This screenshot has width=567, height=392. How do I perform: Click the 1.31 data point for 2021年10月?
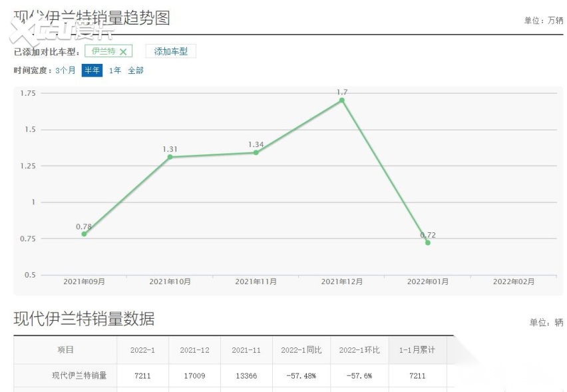click(x=170, y=157)
